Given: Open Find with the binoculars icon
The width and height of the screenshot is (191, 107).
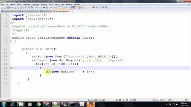Looking at the screenshot, I should (x=44, y=7).
